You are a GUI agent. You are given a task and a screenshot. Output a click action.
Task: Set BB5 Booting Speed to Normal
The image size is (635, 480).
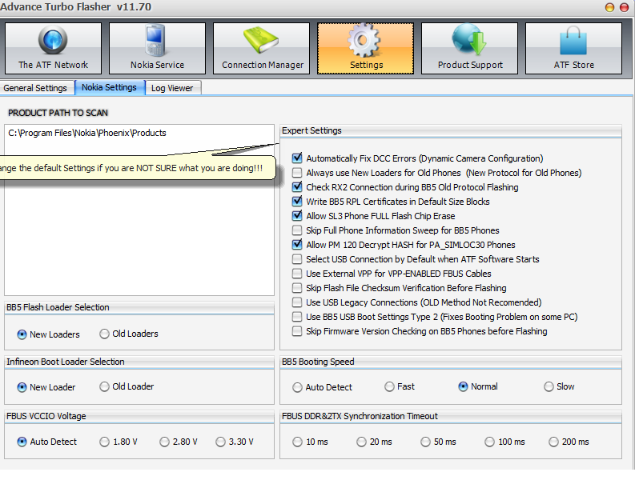coord(464,387)
